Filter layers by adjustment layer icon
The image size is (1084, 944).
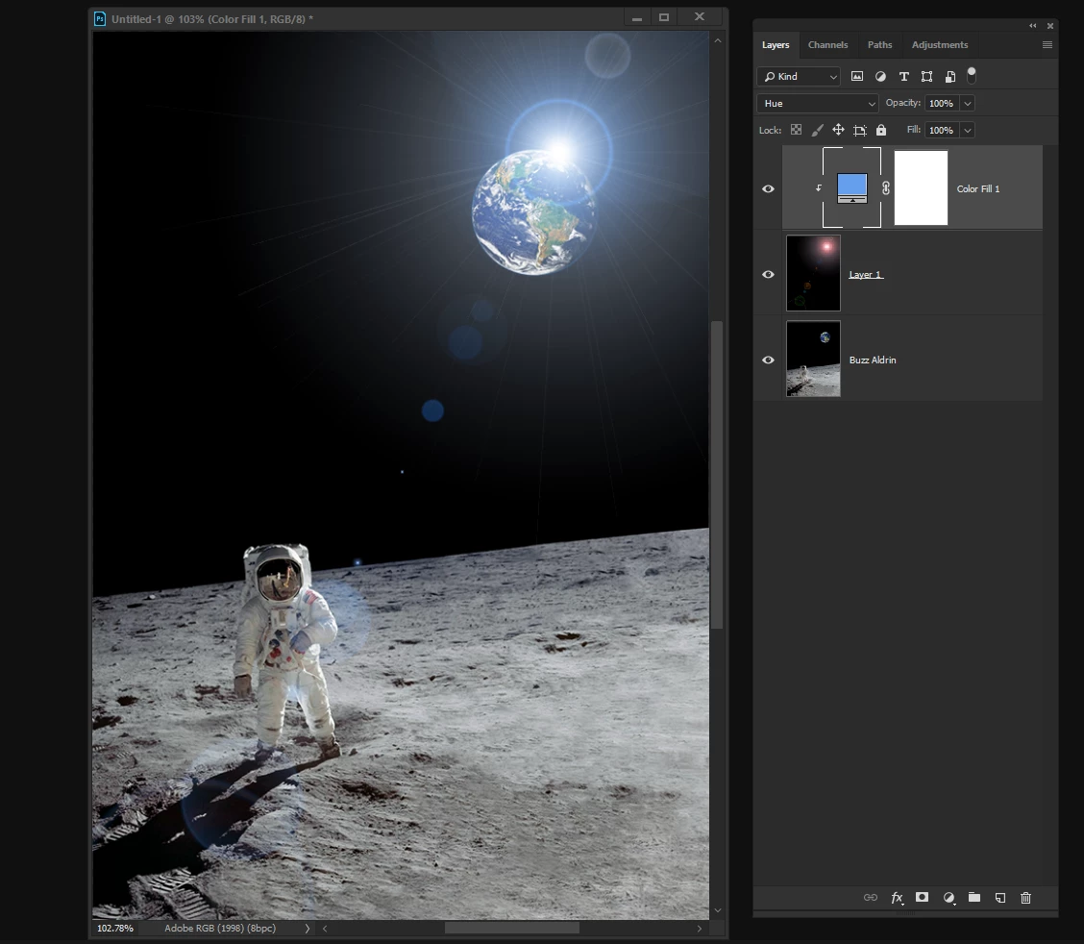point(880,76)
